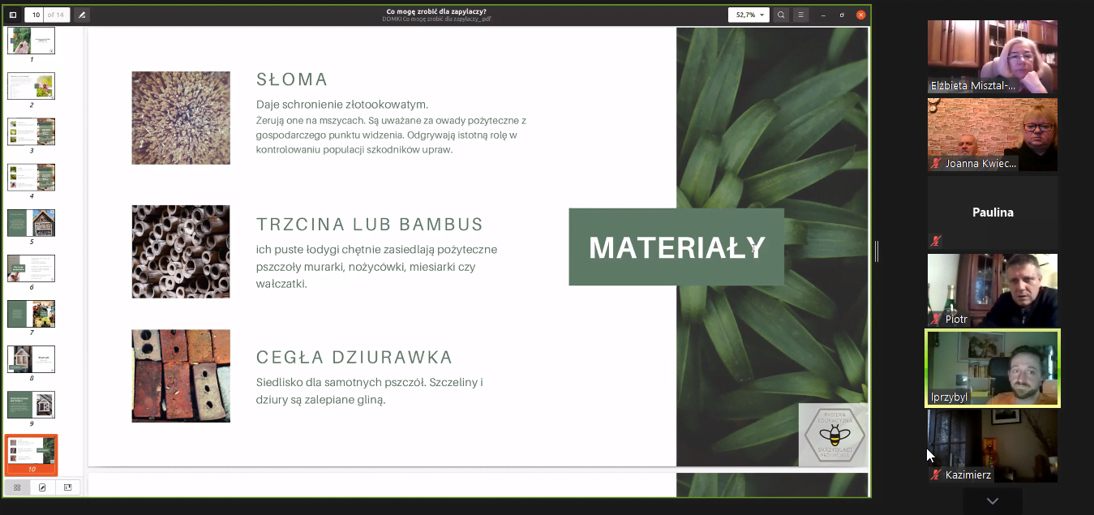
Task: Click Kazimierz's muted microphone icon
Action: tap(937, 475)
